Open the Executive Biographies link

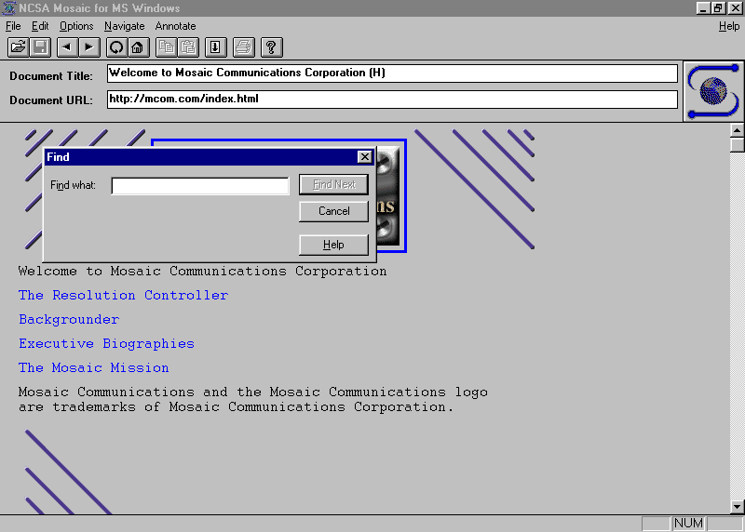point(106,343)
